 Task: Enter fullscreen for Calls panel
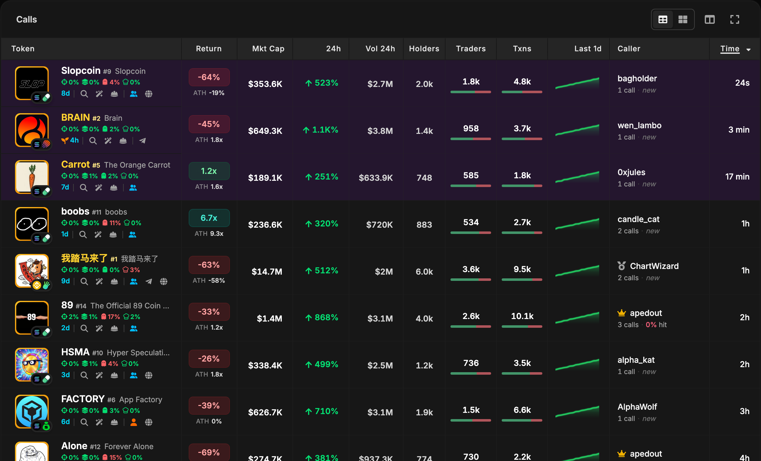pyautogui.click(x=734, y=19)
